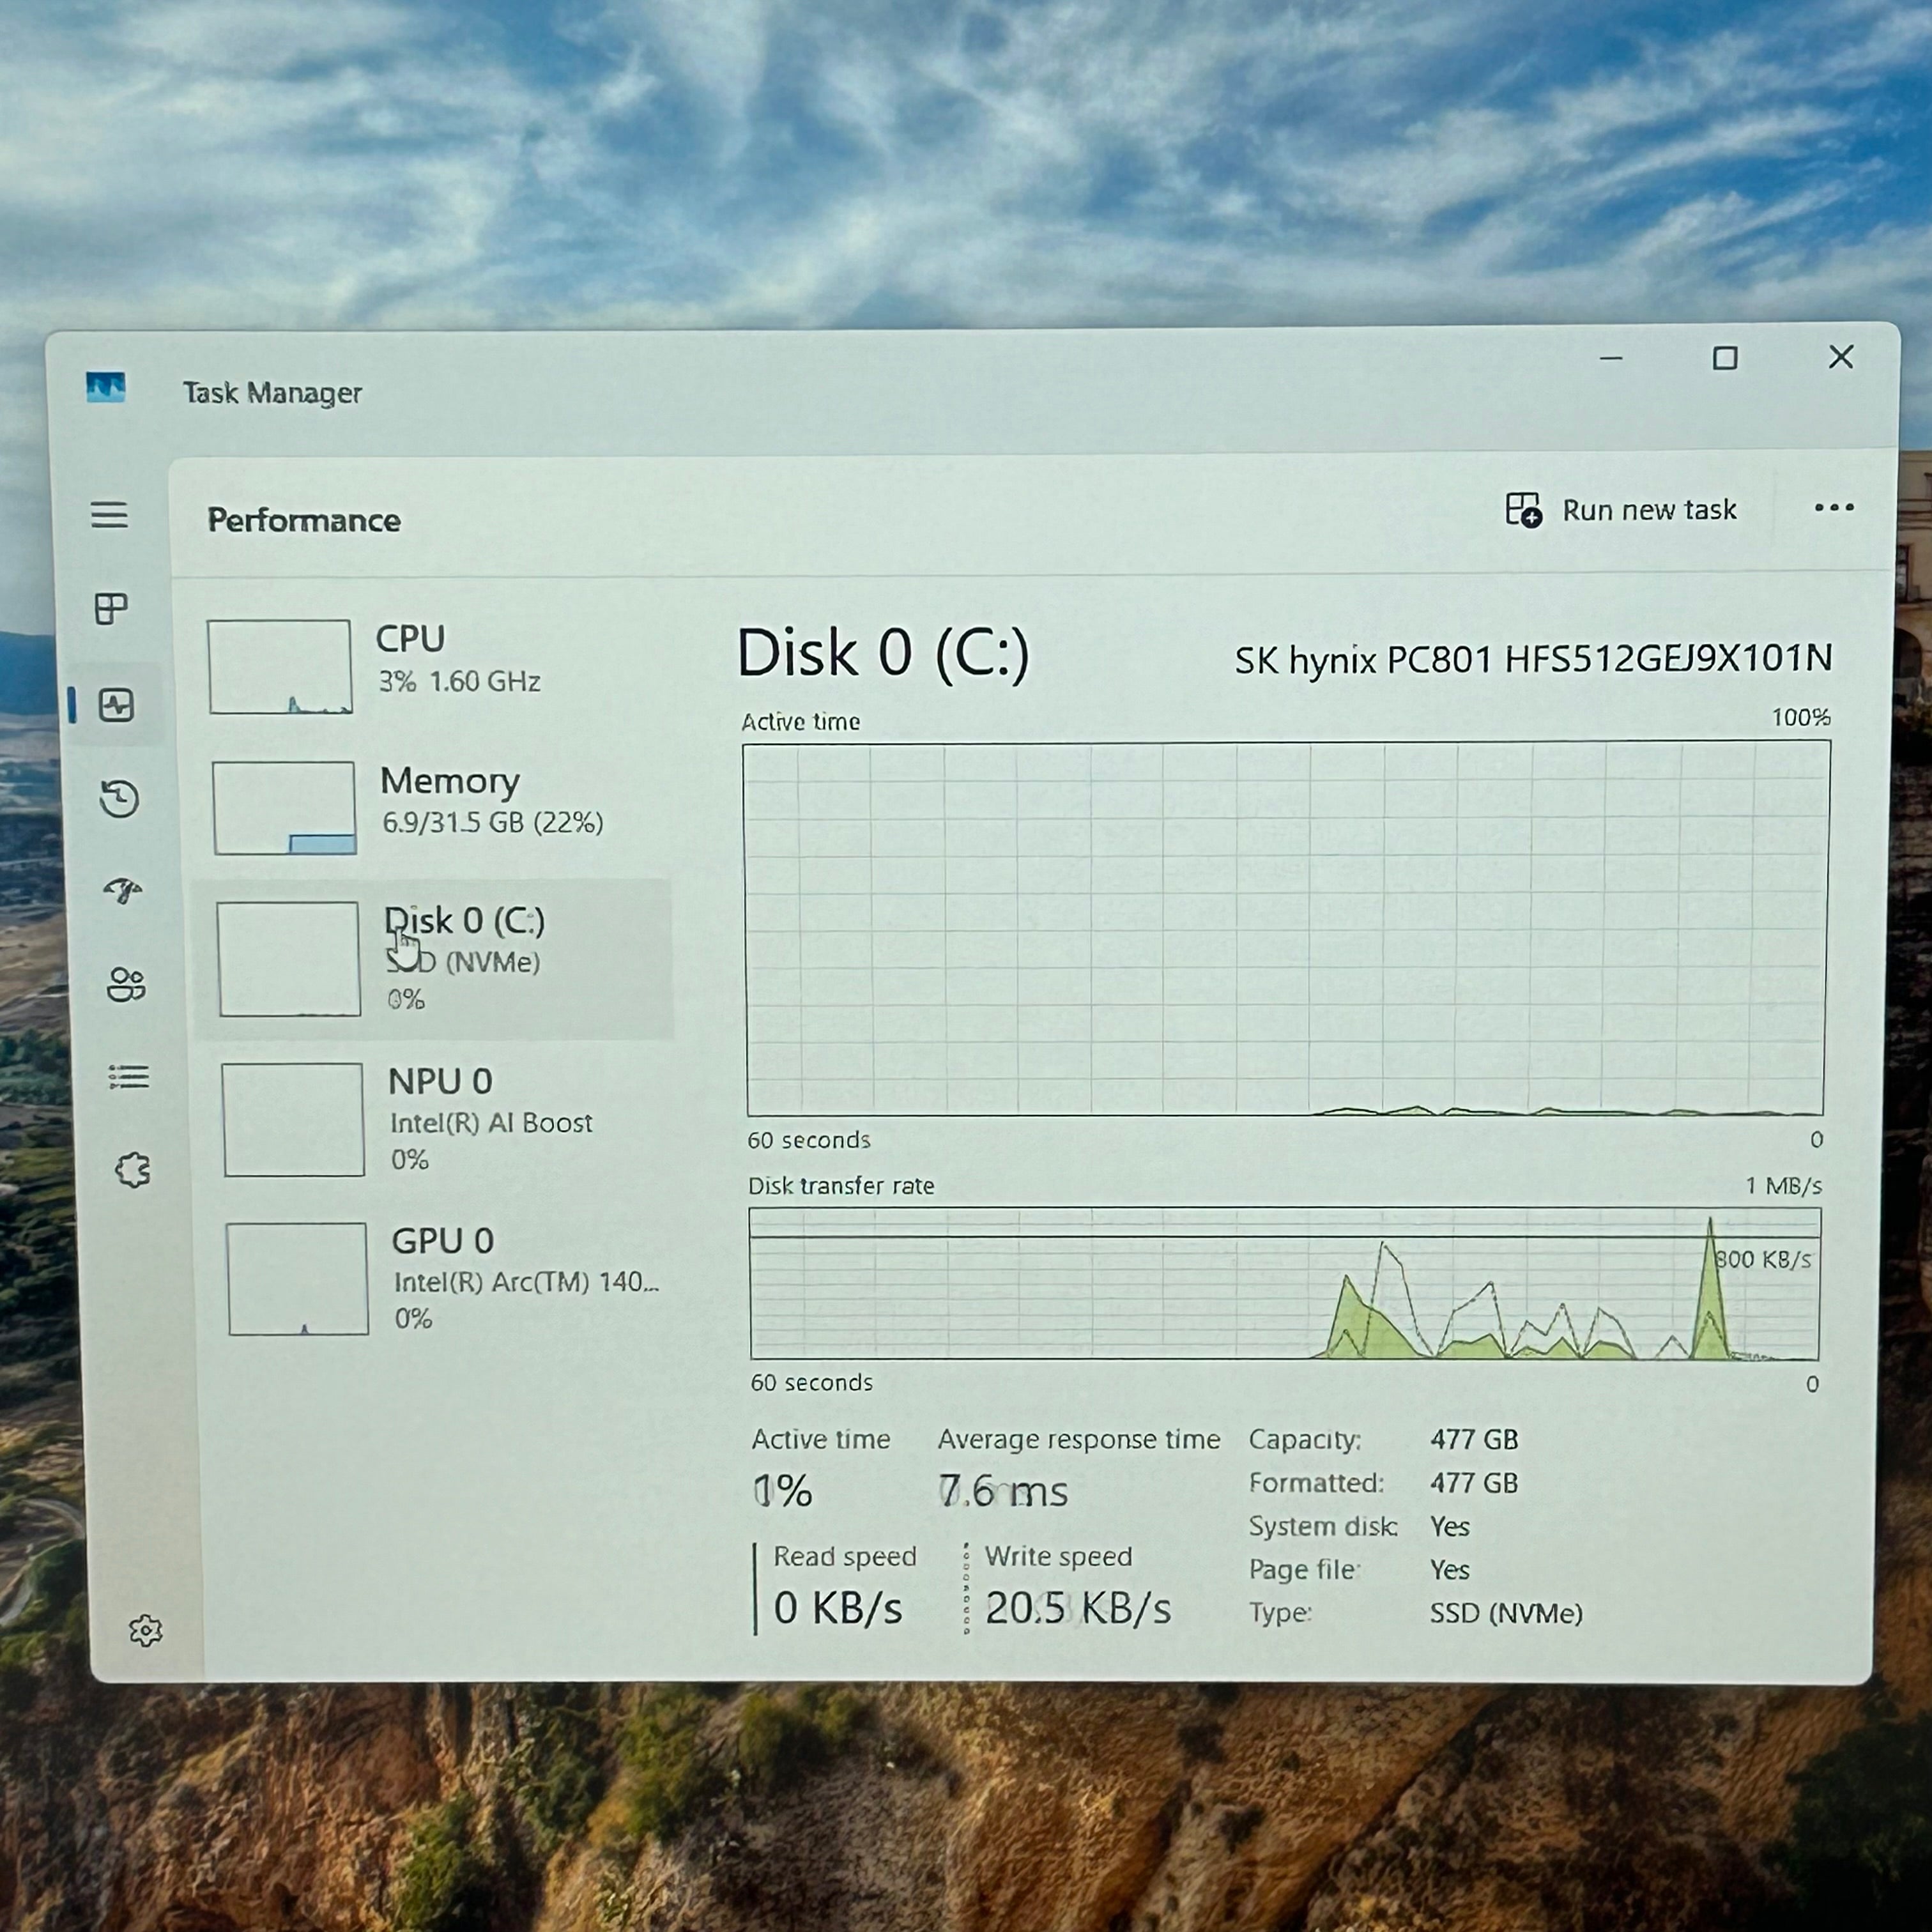Click the Formatted 477 GB value

(x=1474, y=1483)
